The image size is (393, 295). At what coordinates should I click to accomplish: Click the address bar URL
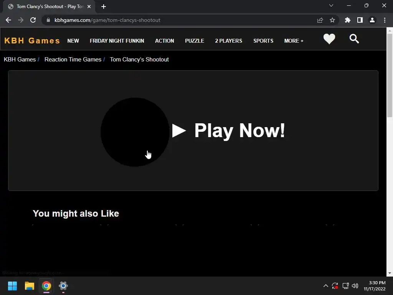tap(107, 20)
